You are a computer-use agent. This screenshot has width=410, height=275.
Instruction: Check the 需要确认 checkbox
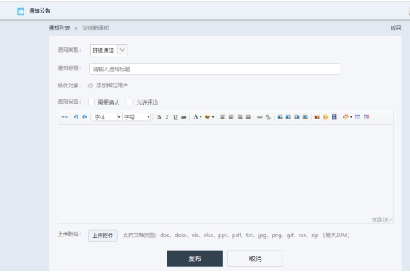(x=91, y=102)
